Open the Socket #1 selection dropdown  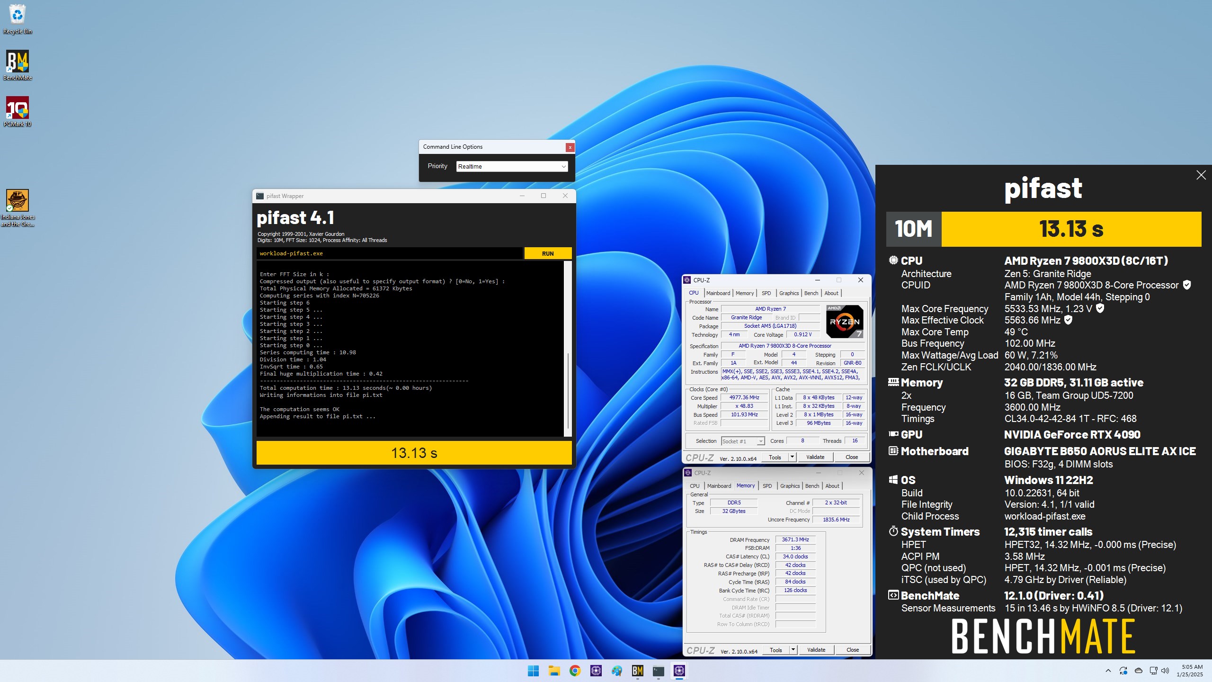[743, 441]
